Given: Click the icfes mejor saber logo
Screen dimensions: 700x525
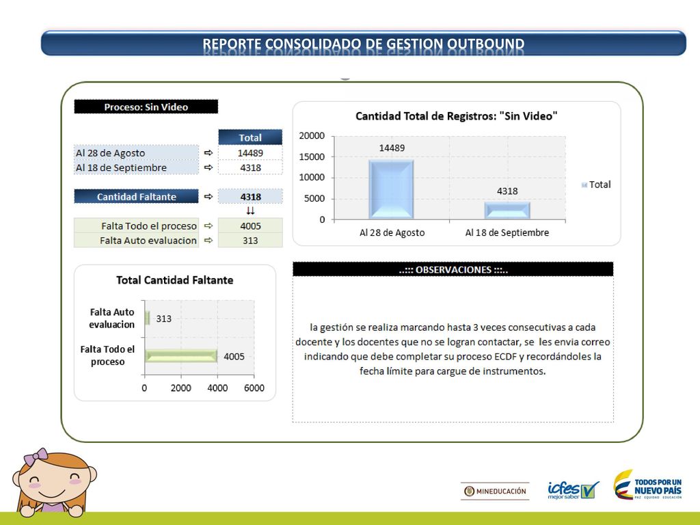Looking at the screenshot, I should 574,489.
